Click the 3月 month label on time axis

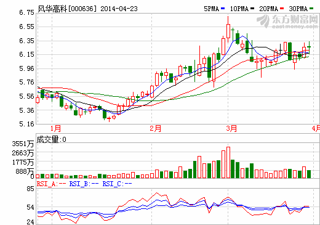click(231, 129)
